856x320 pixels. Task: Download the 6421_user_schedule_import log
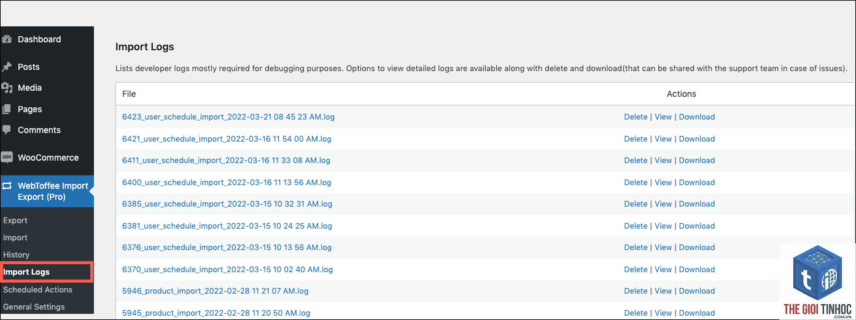click(697, 139)
